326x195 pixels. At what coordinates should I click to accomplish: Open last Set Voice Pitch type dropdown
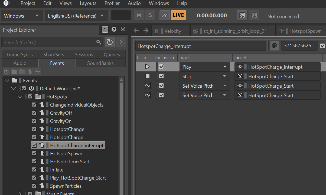click(x=205, y=95)
